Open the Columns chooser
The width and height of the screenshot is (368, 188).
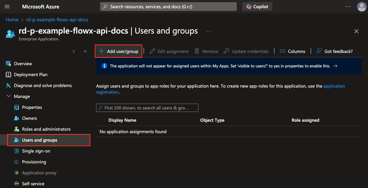click(292, 51)
